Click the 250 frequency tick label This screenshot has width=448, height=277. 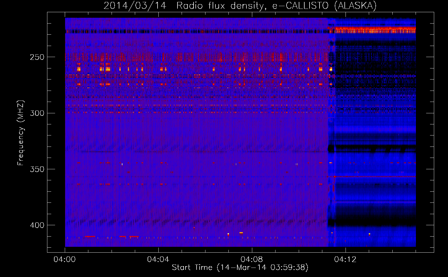37,57
